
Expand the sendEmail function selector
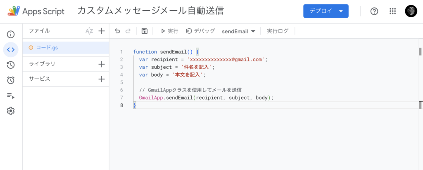tap(239, 31)
